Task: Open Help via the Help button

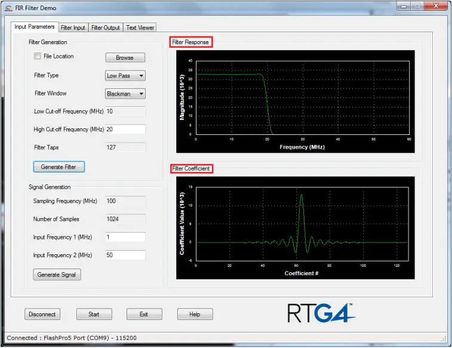Action: [x=195, y=314]
